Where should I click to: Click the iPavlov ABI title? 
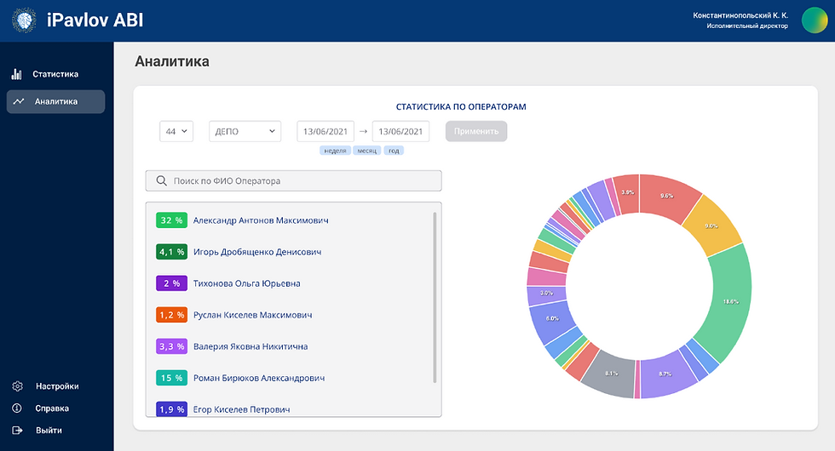95,20
